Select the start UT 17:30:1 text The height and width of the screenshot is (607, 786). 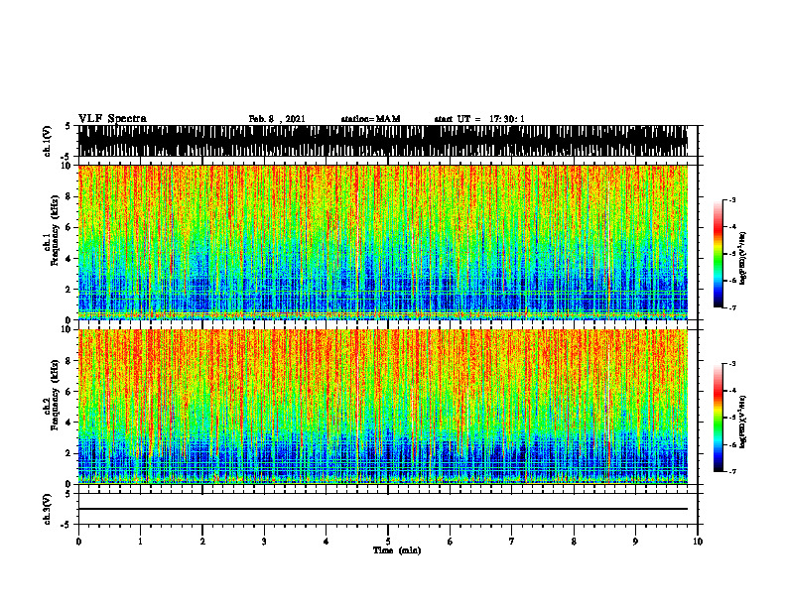point(479,119)
